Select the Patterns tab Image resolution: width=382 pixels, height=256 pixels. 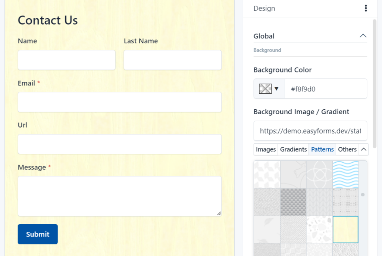(x=322, y=149)
